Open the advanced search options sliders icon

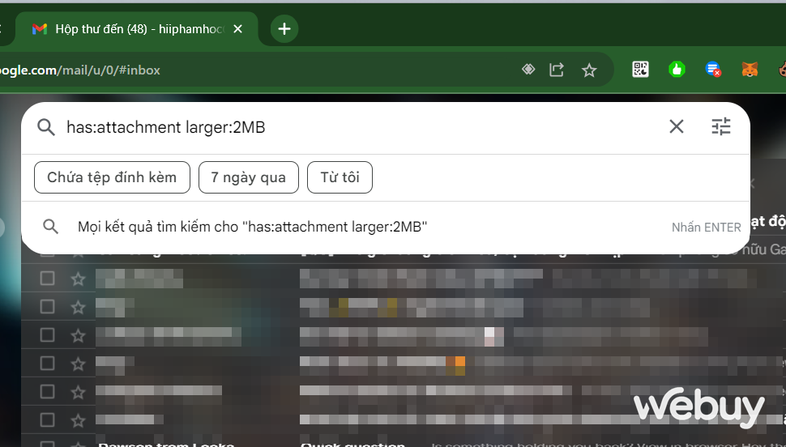(x=720, y=126)
